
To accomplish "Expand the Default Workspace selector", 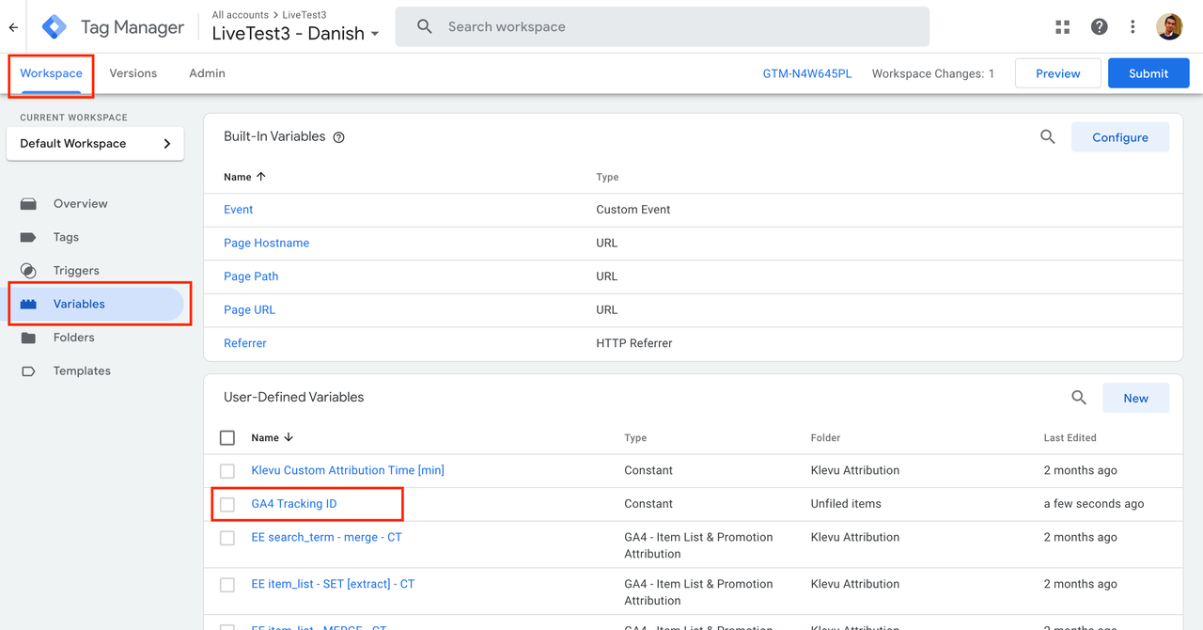I will tap(95, 144).
